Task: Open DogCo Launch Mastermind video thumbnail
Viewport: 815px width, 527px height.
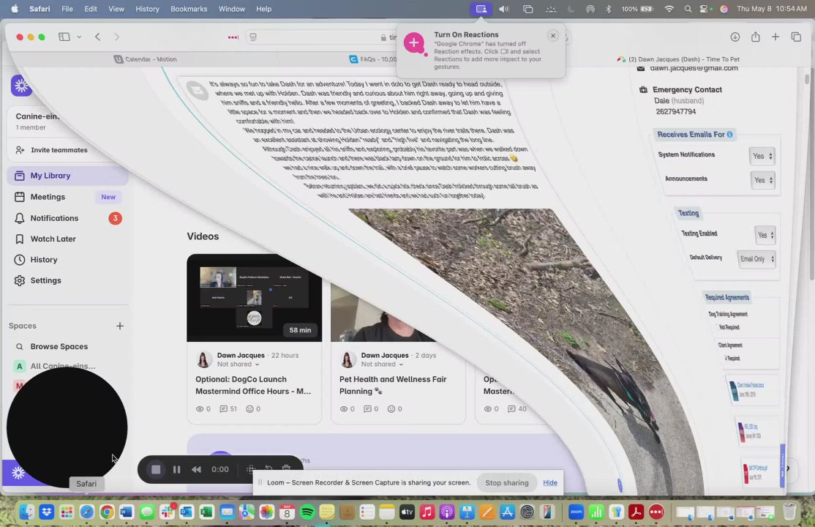Action: click(254, 298)
